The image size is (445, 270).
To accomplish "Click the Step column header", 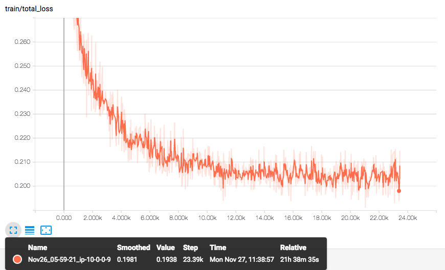I will coord(190,248).
